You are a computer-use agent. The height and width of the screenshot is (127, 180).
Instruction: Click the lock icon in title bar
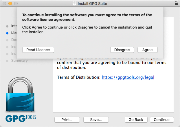[x=176, y=3]
